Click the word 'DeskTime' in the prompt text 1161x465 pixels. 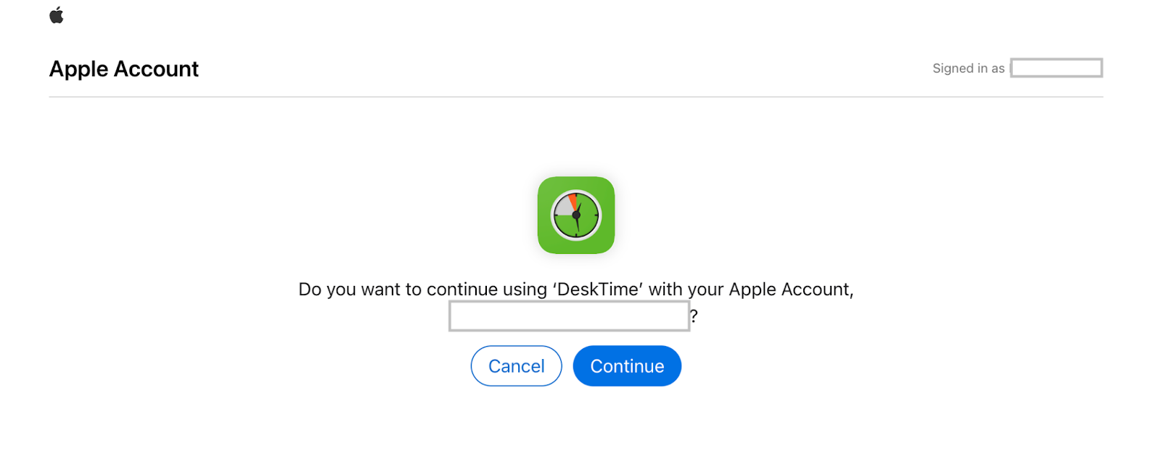point(598,289)
